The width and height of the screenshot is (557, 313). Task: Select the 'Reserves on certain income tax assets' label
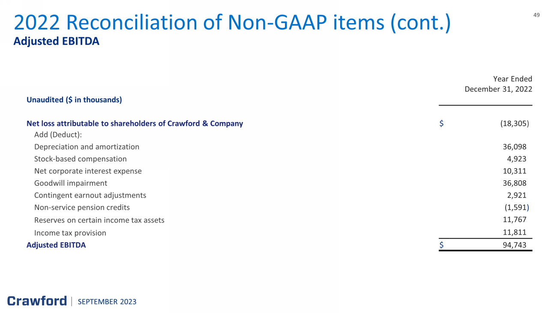pos(99,220)
